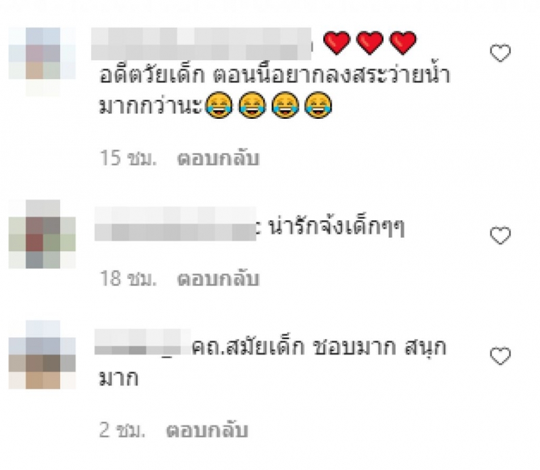The height and width of the screenshot is (470, 540).
Task: Open avatar of the อดีตวัยเด็ก commenter
Action: tap(42, 61)
